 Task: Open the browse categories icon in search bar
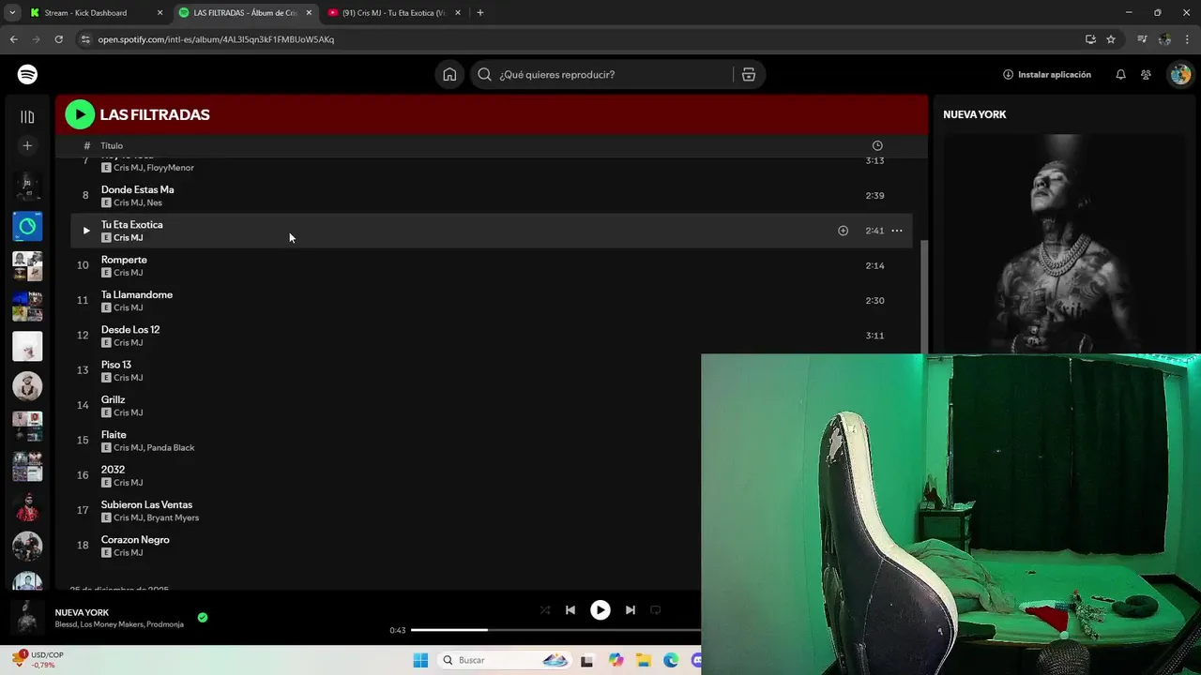coord(749,74)
